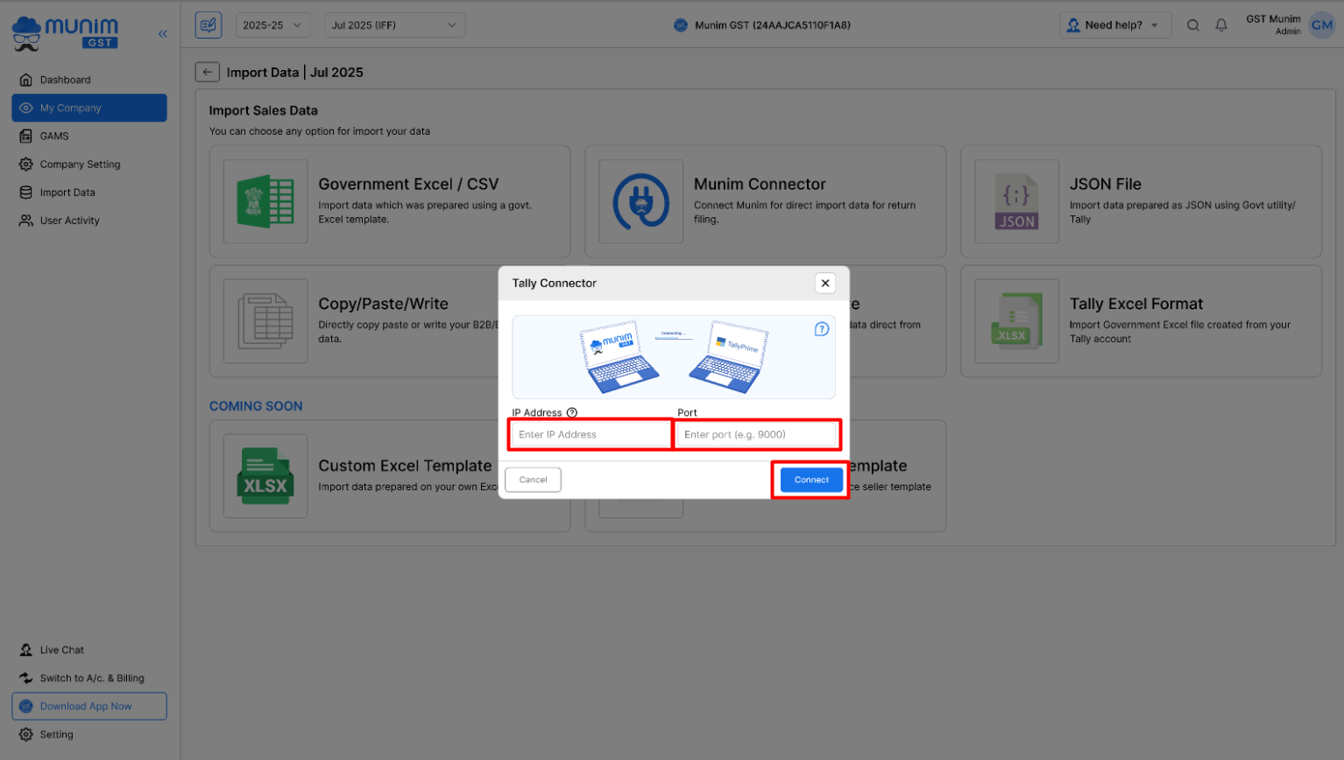Open the GM user avatar

coord(1321,25)
